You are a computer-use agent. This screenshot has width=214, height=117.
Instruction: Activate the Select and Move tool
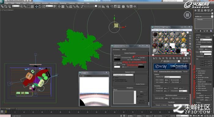pos(36,6)
